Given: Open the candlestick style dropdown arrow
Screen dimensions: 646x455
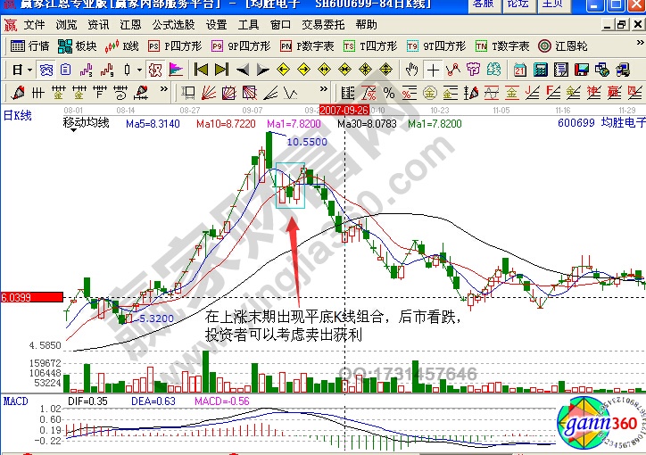Looking at the screenshot, I should coord(139,70).
